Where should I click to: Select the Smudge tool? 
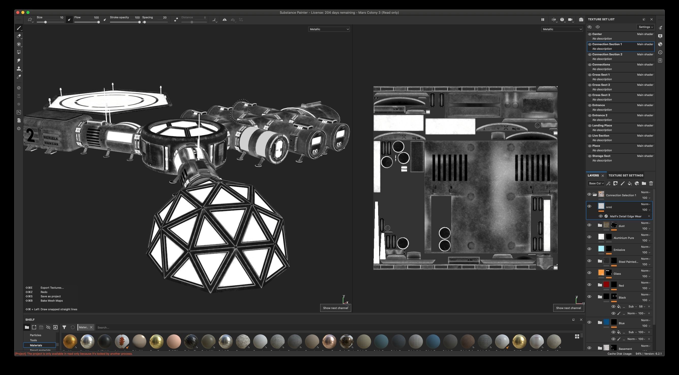[19, 61]
